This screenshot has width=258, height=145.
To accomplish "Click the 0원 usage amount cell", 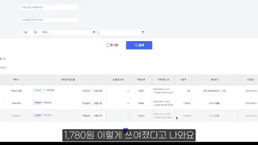I will point(188,91).
